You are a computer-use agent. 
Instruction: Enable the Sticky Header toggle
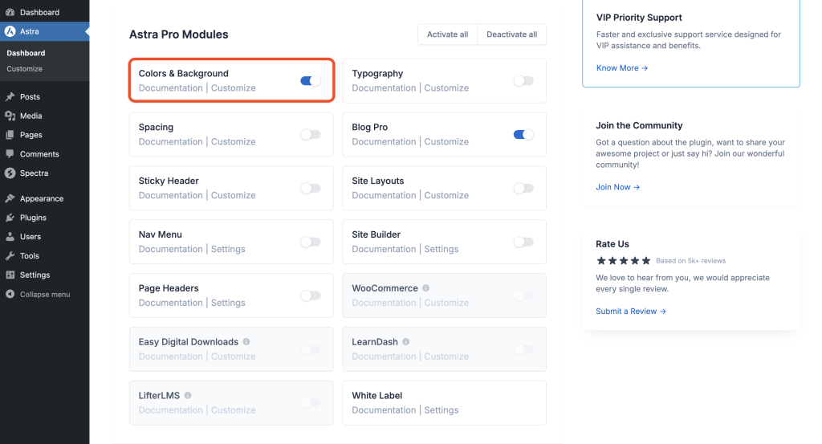(x=311, y=188)
